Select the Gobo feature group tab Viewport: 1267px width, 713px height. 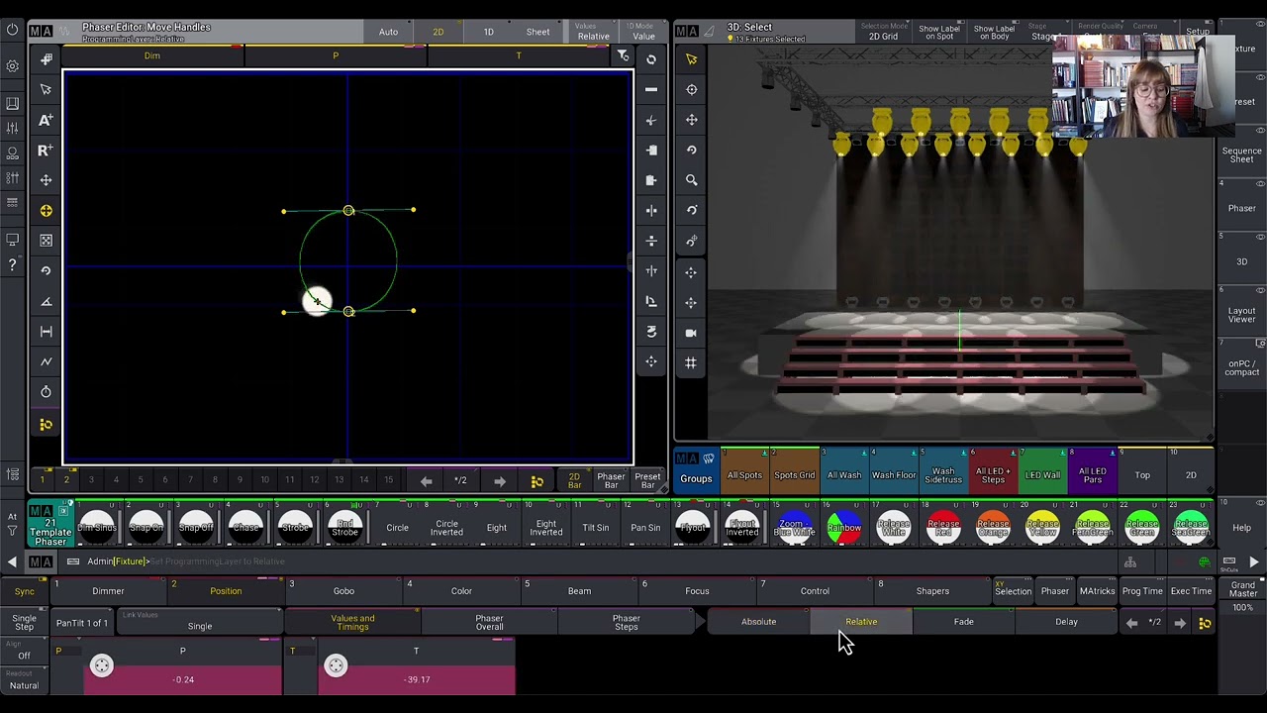point(343,591)
